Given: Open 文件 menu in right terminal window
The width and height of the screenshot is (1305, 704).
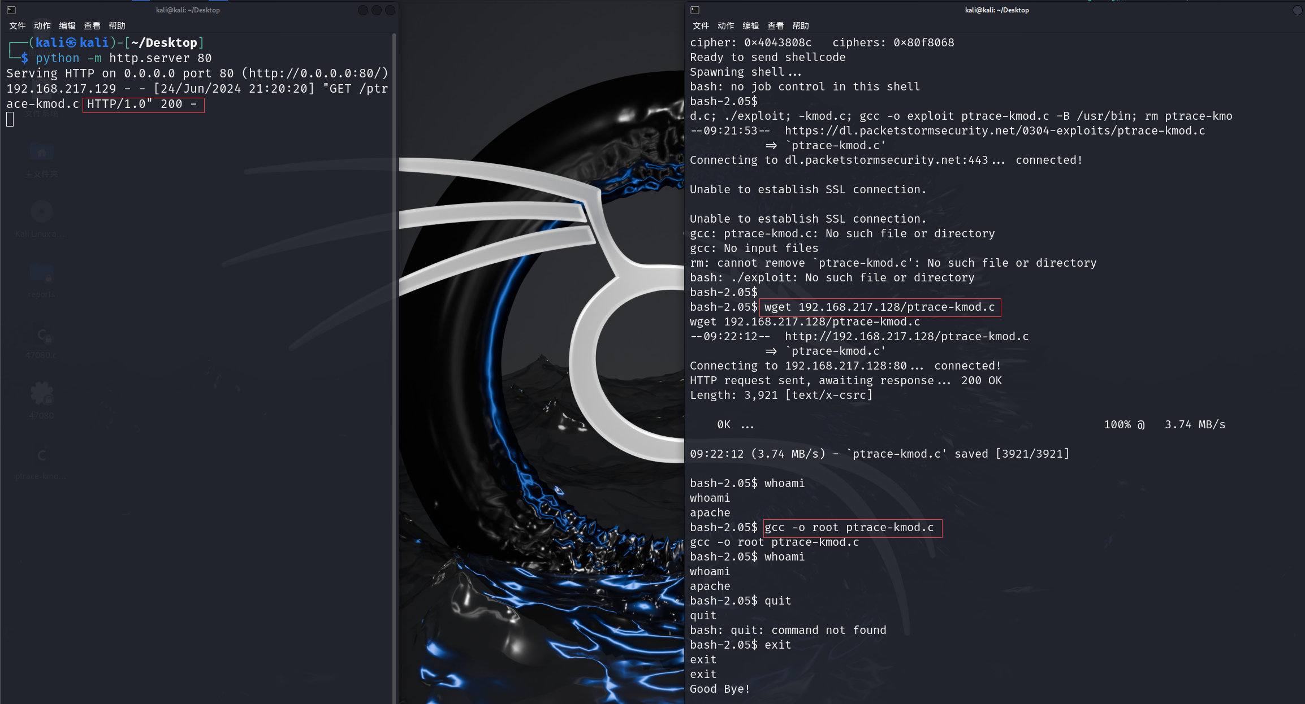Looking at the screenshot, I should pos(701,25).
